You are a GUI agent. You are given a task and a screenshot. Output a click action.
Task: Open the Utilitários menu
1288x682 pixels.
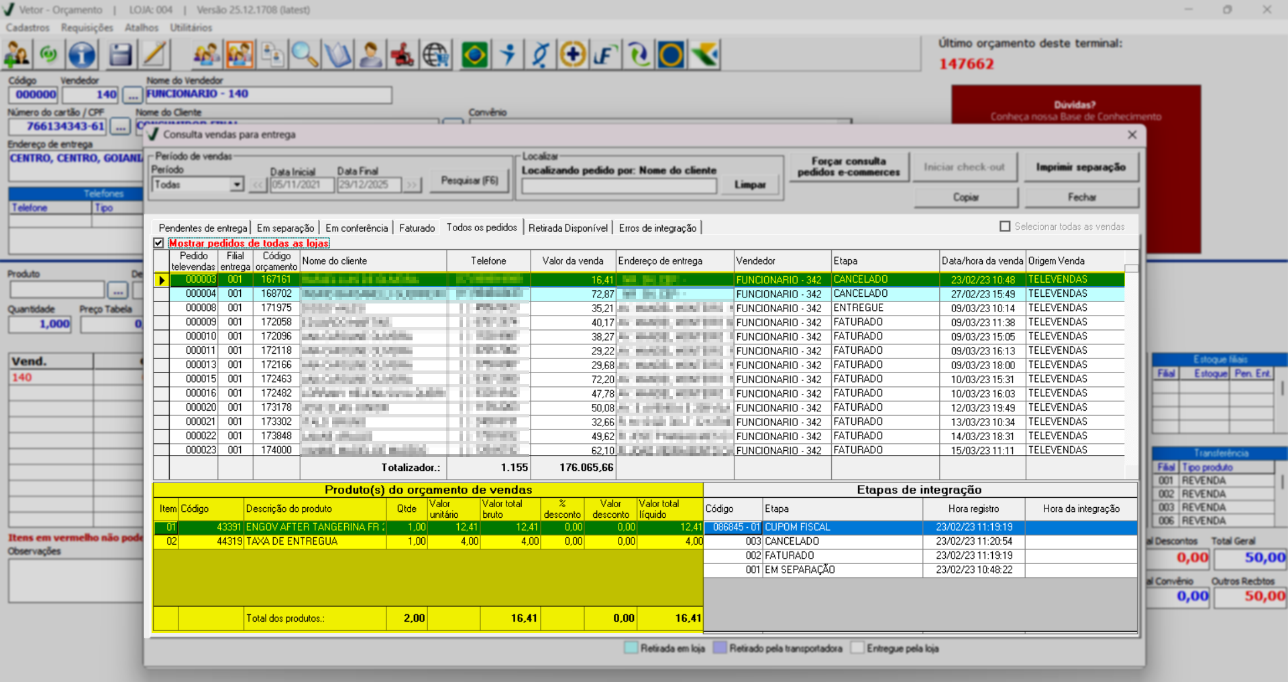[191, 27]
